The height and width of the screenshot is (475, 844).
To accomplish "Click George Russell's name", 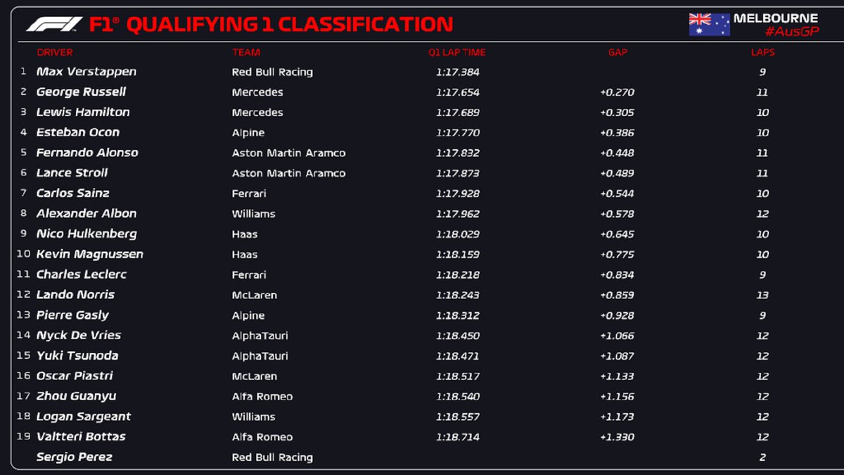I will [x=81, y=92].
